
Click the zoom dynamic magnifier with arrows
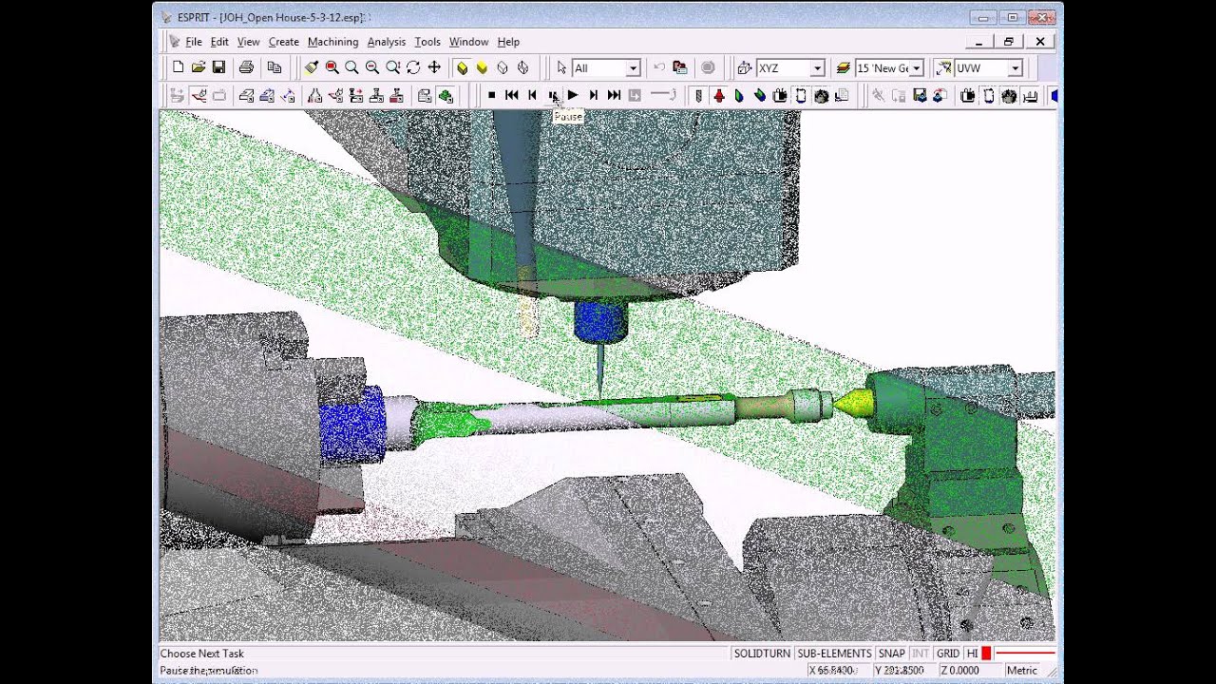pyautogui.click(x=392, y=67)
